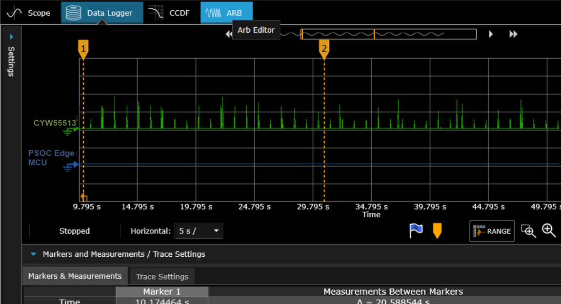Expand the Settings side panel arrow
The height and width of the screenshot is (304, 561).
coord(12,37)
